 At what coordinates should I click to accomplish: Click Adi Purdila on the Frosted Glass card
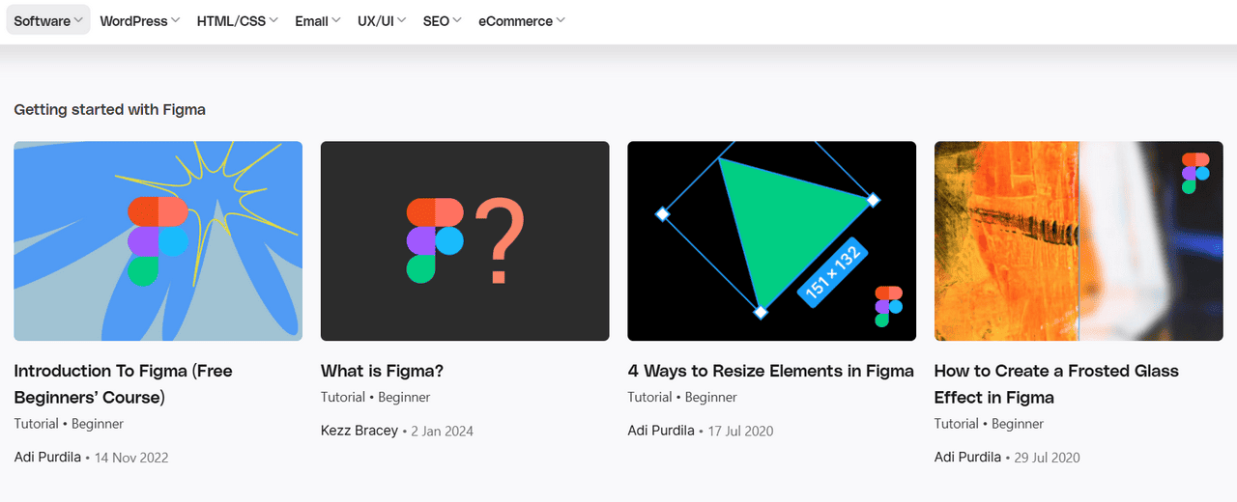point(967,457)
